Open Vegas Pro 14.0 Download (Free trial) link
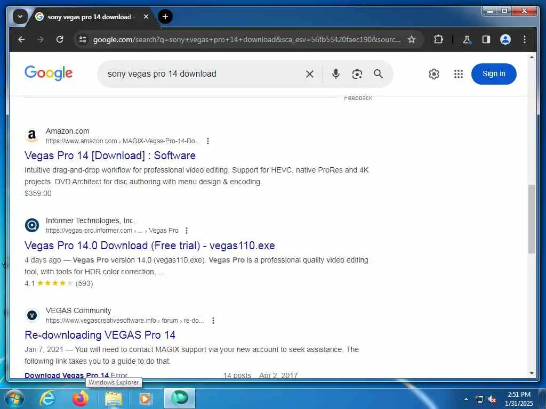The width and height of the screenshot is (546, 409). [x=150, y=246]
